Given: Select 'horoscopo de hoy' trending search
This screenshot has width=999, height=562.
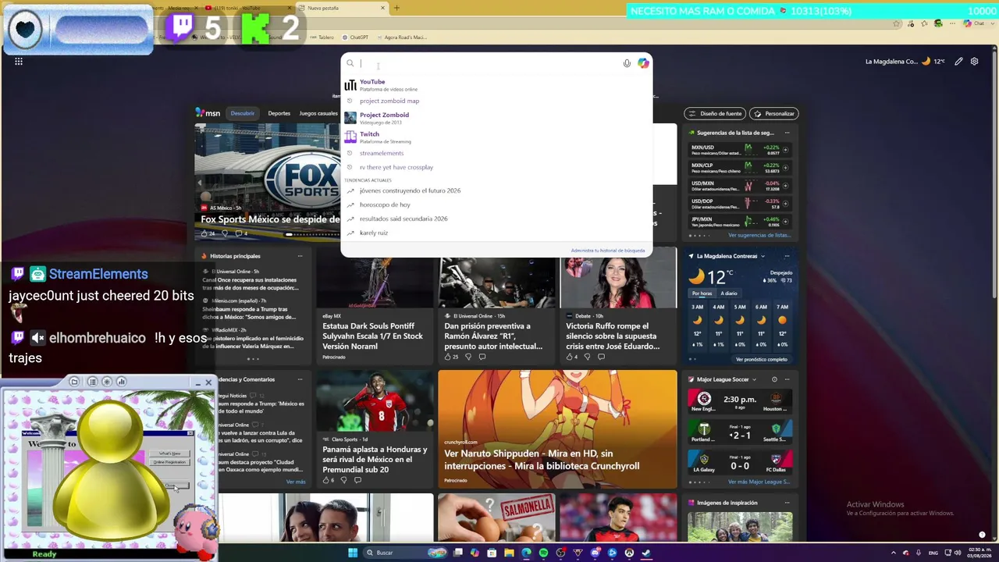Looking at the screenshot, I should (x=496, y=205).
